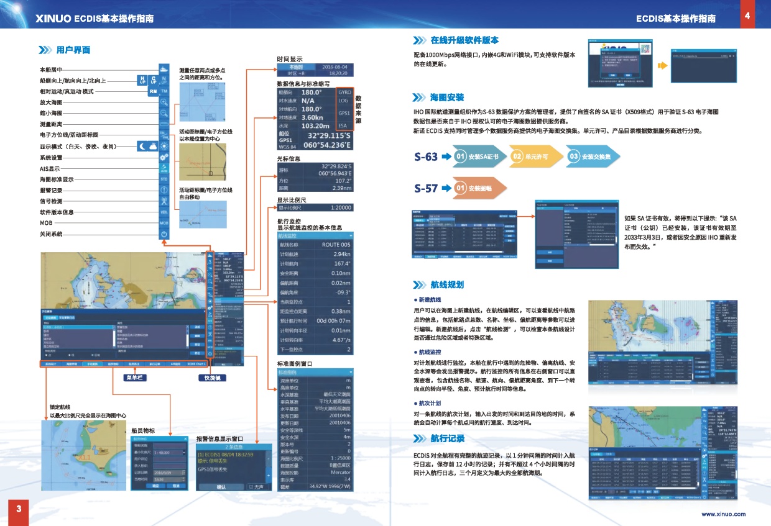Tick the 无声 mute checkbox
The image size is (771, 526).
point(251,487)
